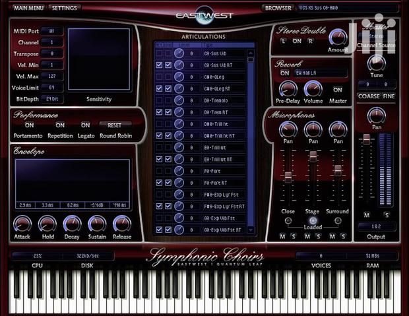Image resolution: width=409 pixels, height=316 pixels.
Task: Toggle Reverb Master ON switch
Action: (x=338, y=90)
